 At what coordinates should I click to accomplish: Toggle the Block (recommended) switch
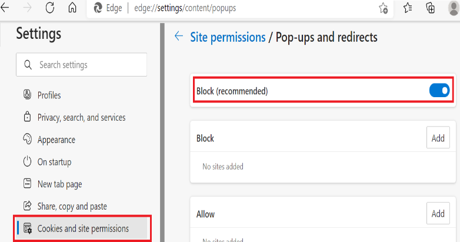(x=439, y=91)
